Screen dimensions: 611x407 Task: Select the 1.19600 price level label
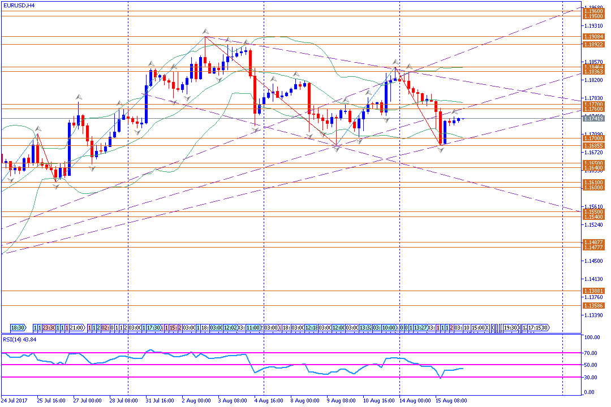593,11
